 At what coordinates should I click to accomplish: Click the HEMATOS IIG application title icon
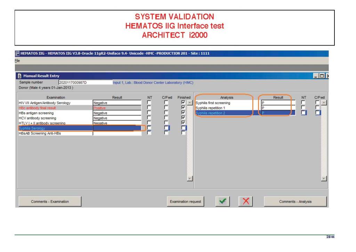(x=17, y=54)
